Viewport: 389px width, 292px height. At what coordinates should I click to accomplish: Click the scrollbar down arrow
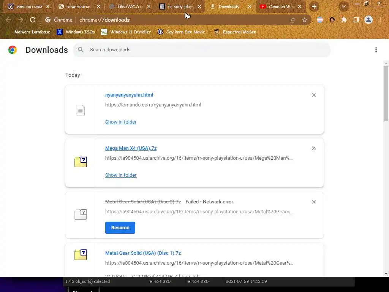click(386, 274)
